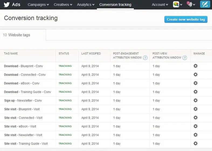Open Download - Blueprint - Conv tag name
Screen dimensions: 212x151
pyautogui.click(x=23, y=66)
